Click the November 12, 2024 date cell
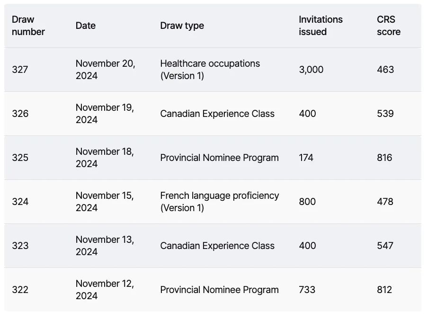 click(x=105, y=290)
